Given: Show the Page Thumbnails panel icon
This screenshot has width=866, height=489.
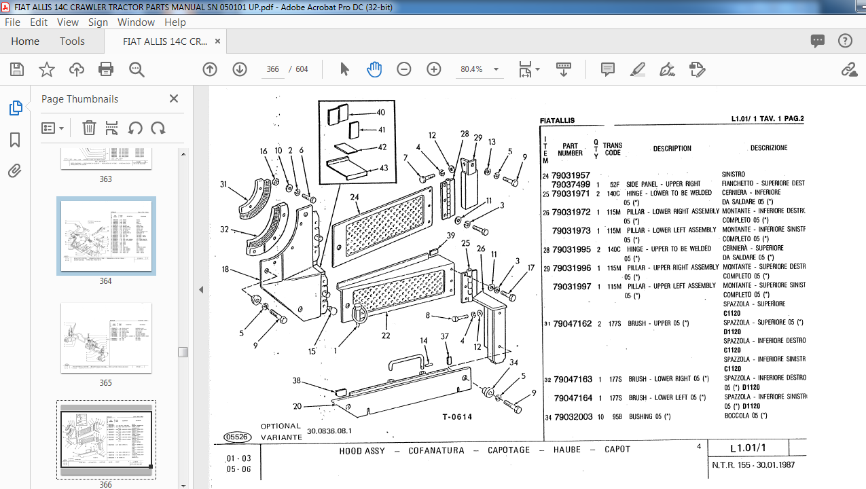Looking at the screenshot, I should tap(15, 108).
